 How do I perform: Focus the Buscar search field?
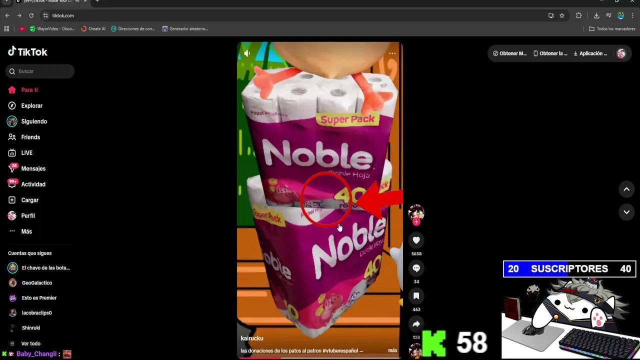pos(40,71)
